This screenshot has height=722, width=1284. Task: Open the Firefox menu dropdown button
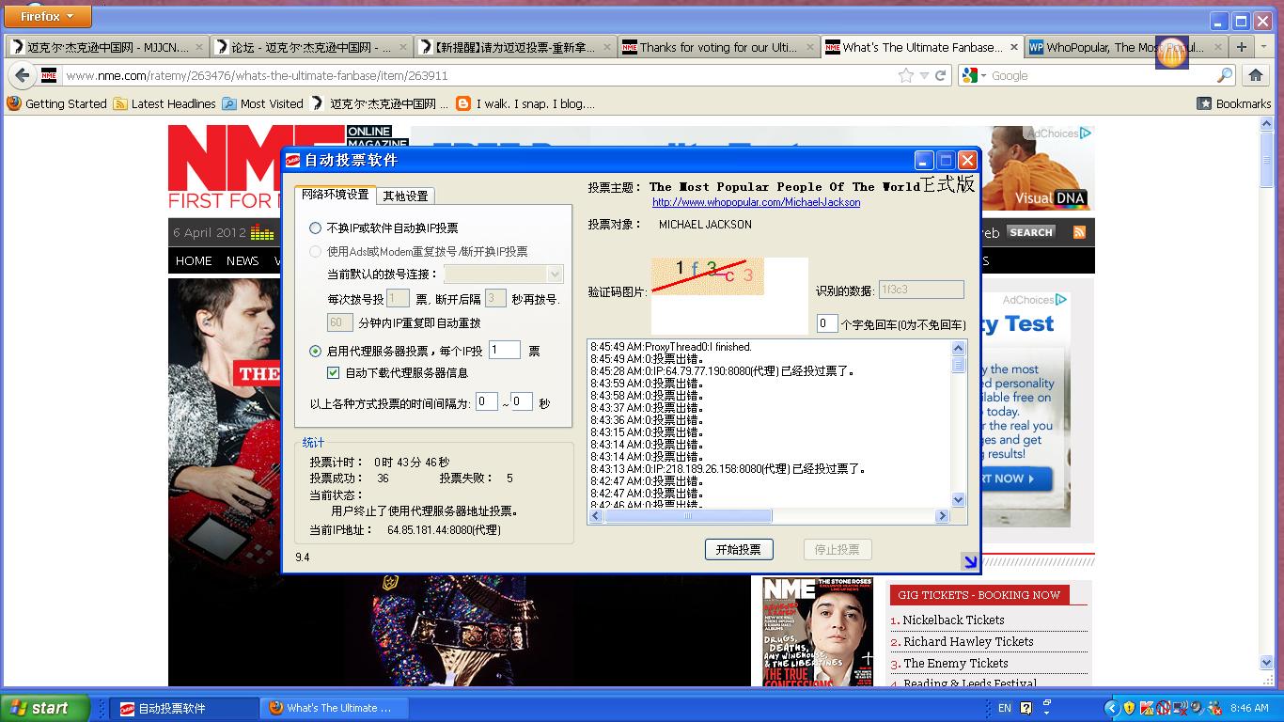pos(47,16)
